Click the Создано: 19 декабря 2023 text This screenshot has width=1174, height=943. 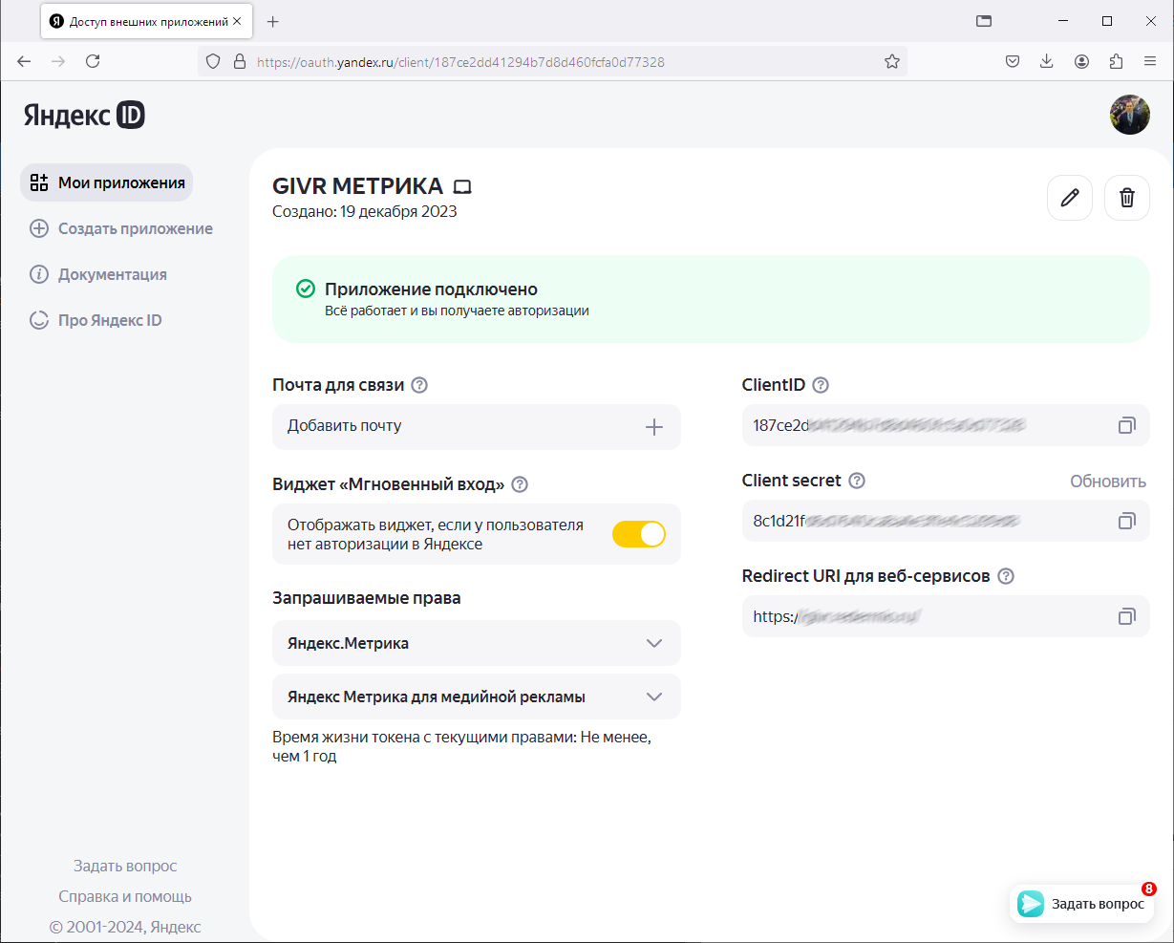(x=365, y=211)
